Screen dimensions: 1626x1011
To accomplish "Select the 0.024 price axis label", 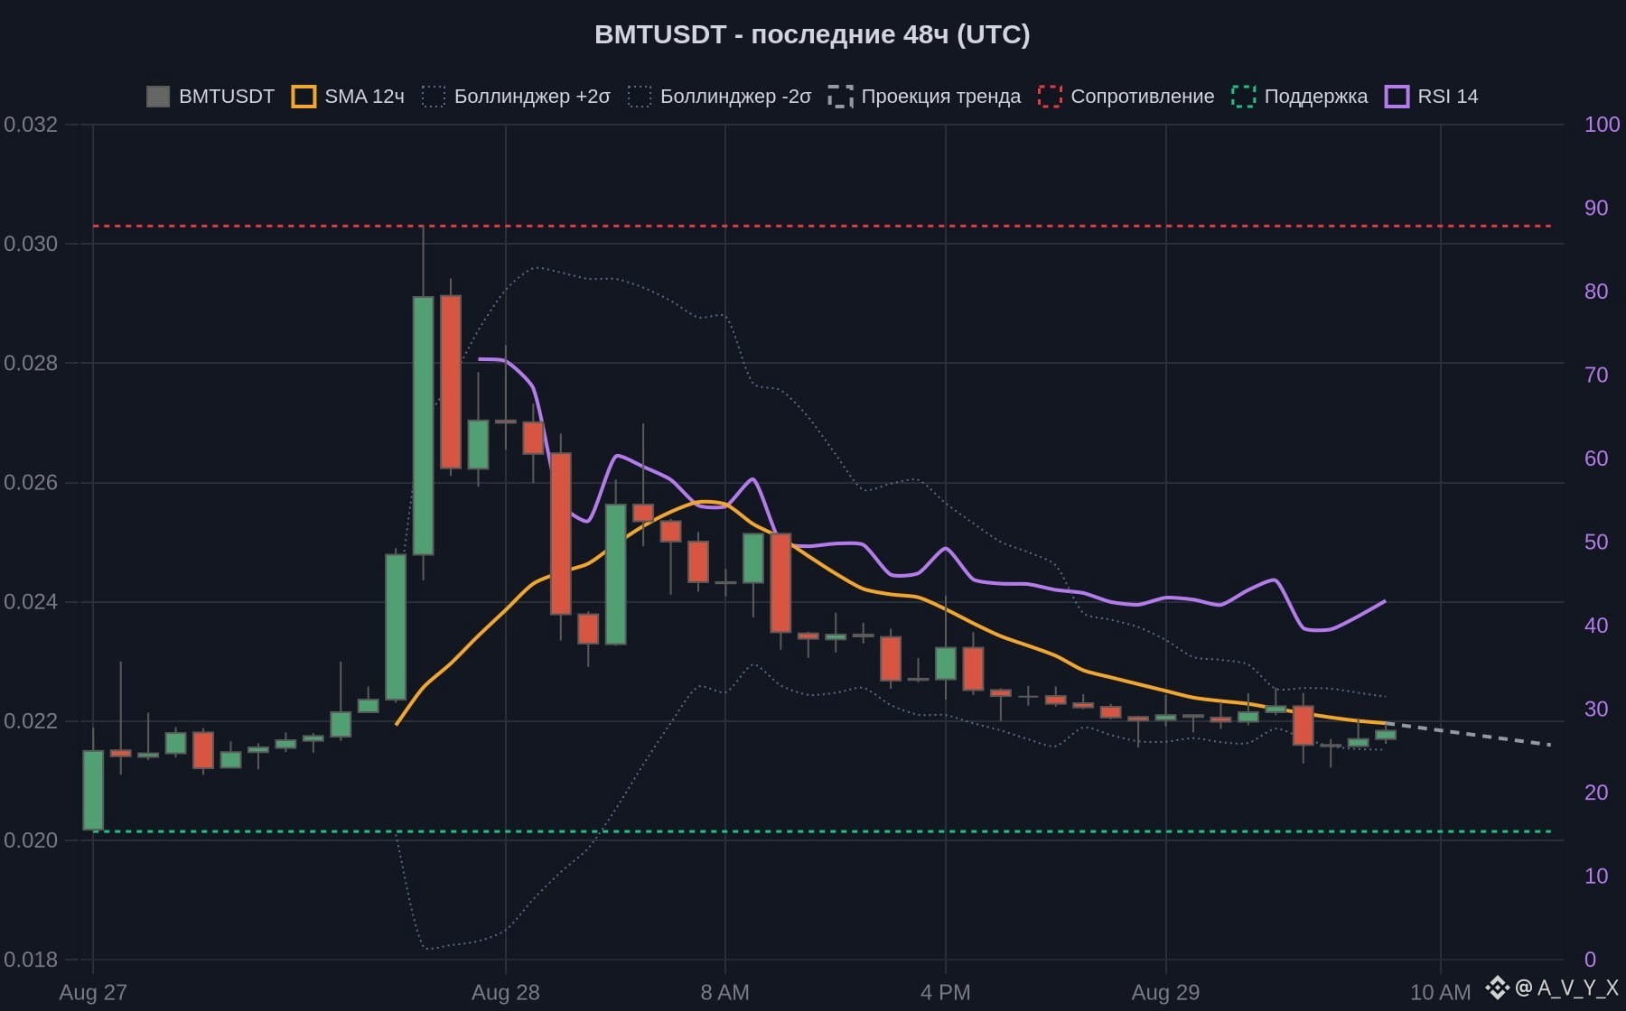I will point(31,601).
